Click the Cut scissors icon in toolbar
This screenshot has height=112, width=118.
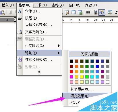(x=11, y=12)
